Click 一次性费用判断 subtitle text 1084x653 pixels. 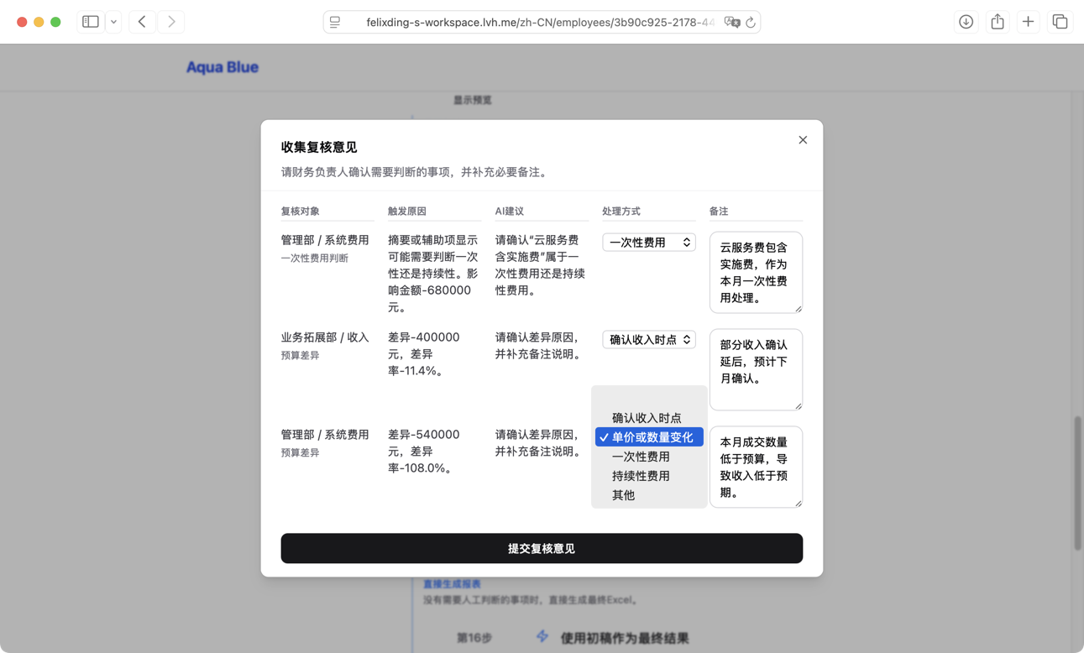[315, 259]
